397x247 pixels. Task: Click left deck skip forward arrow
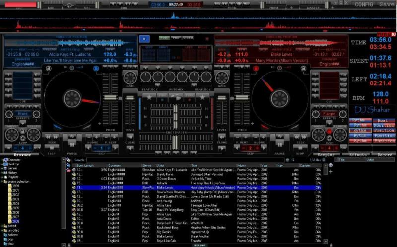(x=115, y=148)
